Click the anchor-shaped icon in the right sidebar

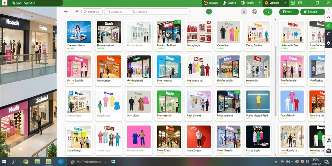point(328,43)
